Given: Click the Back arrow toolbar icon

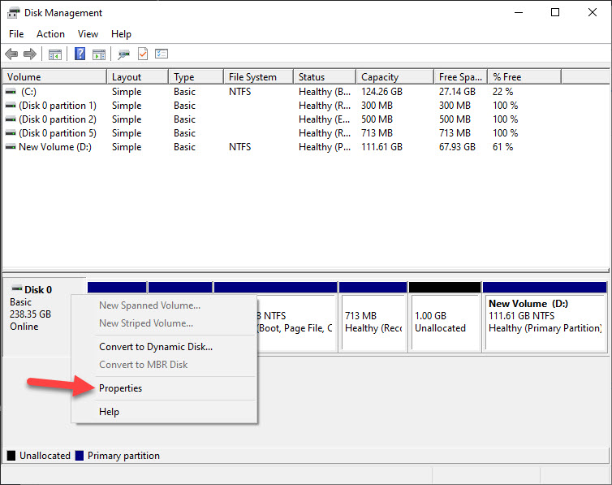Looking at the screenshot, I should click(x=11, y=54).
